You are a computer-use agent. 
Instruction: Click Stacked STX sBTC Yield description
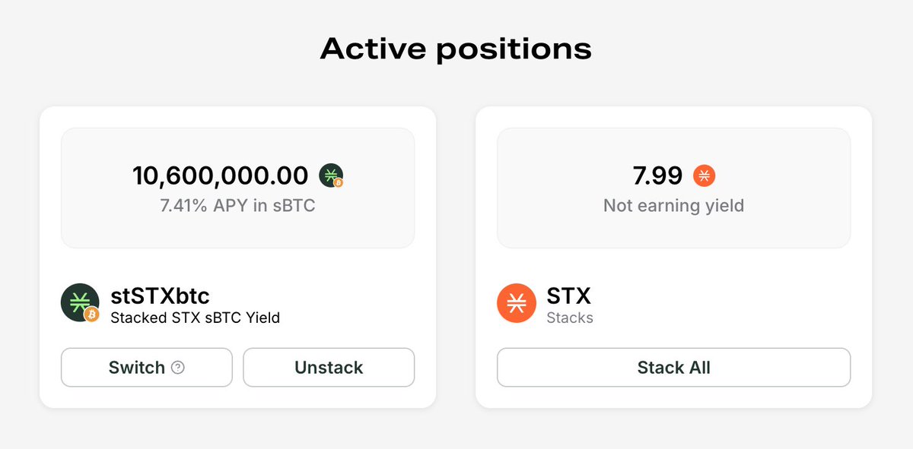tap(196, 318)
